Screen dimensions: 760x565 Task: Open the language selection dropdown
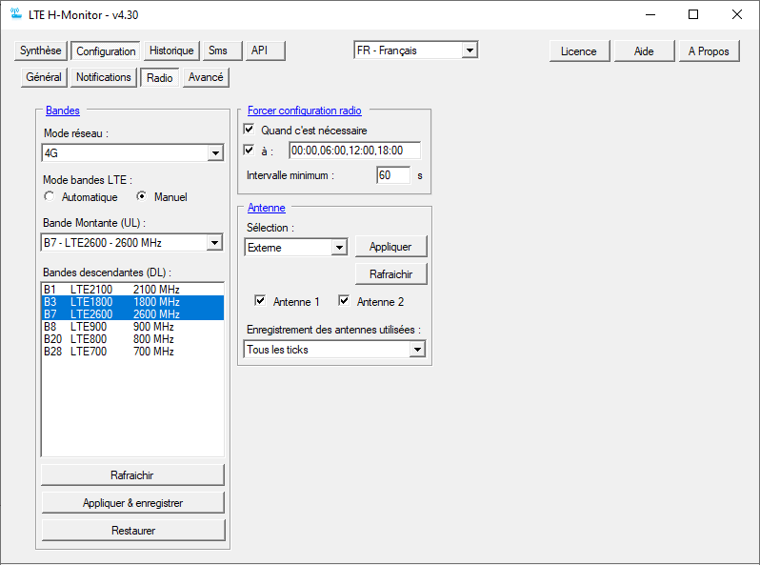(x=469, y=50)
